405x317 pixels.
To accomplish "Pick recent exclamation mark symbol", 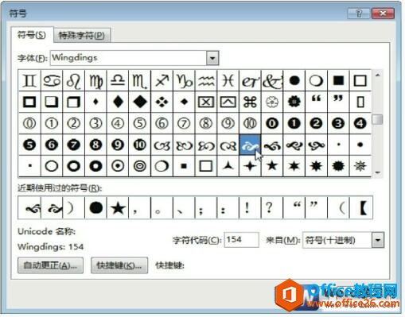I will point(250,208).
